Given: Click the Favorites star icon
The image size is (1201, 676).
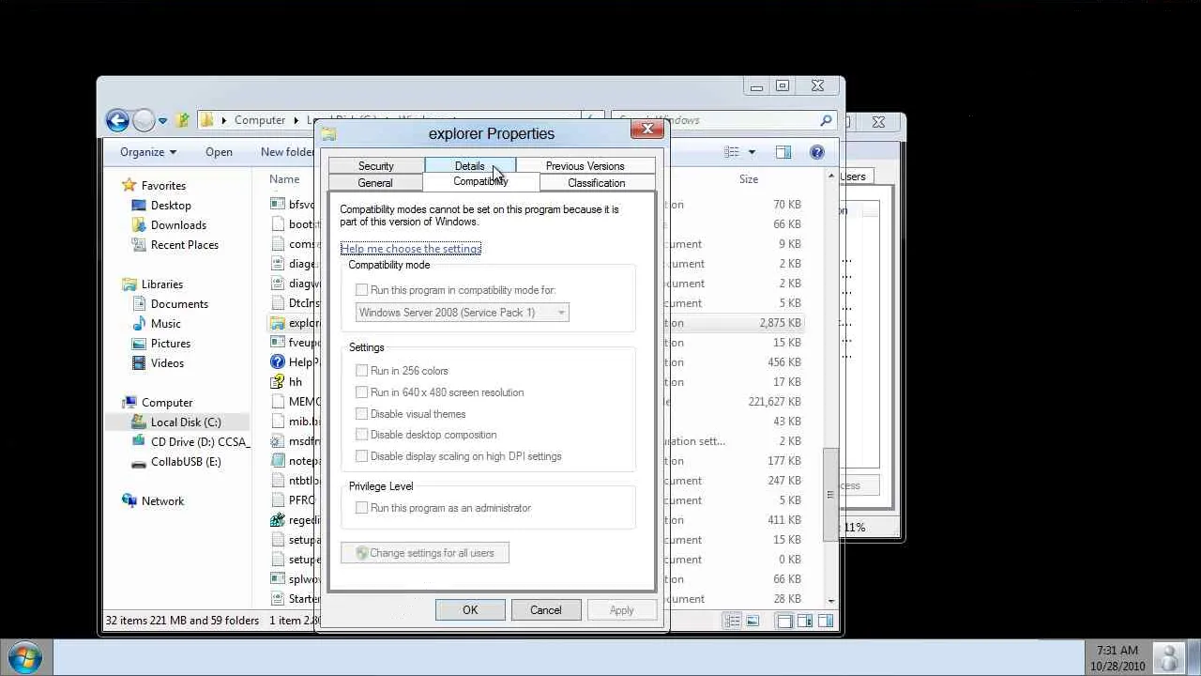Looking at the screenshot, I should pyautogui.click(x=129, y=186).
